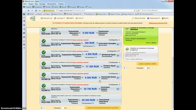Image resolution: width=196 pixels, height=110 pixels.
Task: Open the Справка menu
Action: [61, 4]
